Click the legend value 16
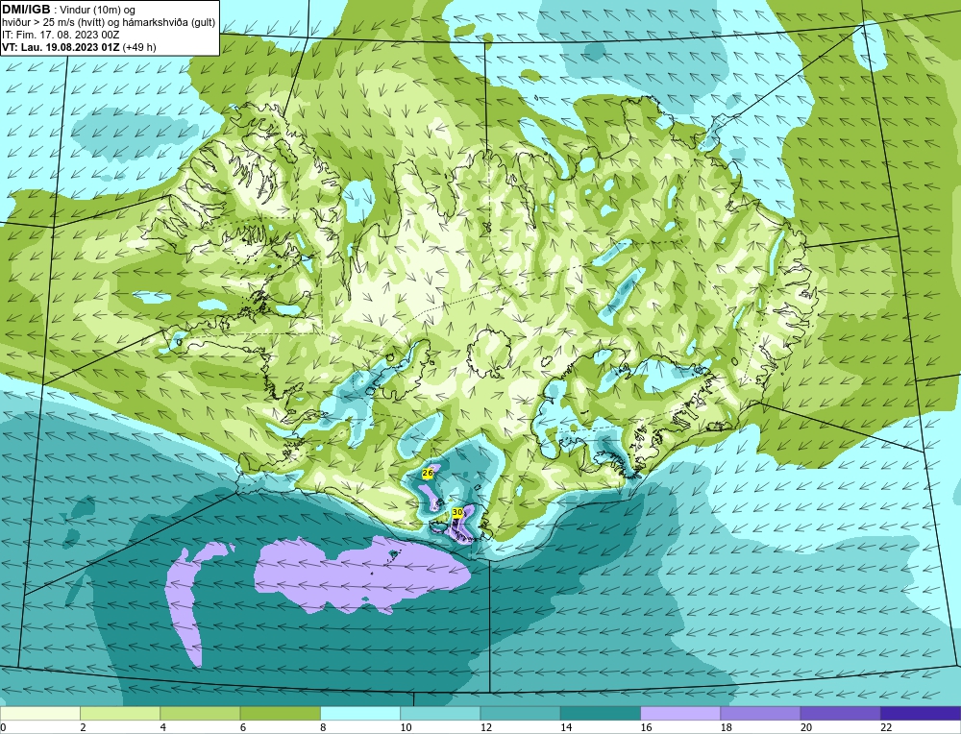961x734 pixels. click(646, 727)
